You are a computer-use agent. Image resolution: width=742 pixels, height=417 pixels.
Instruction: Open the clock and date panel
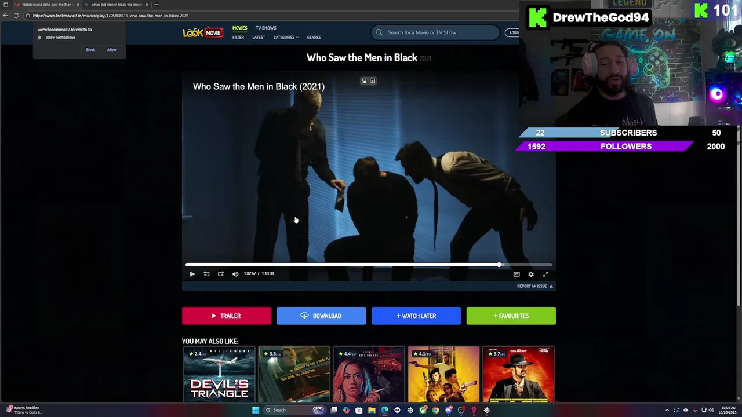(x=727, y=410)
